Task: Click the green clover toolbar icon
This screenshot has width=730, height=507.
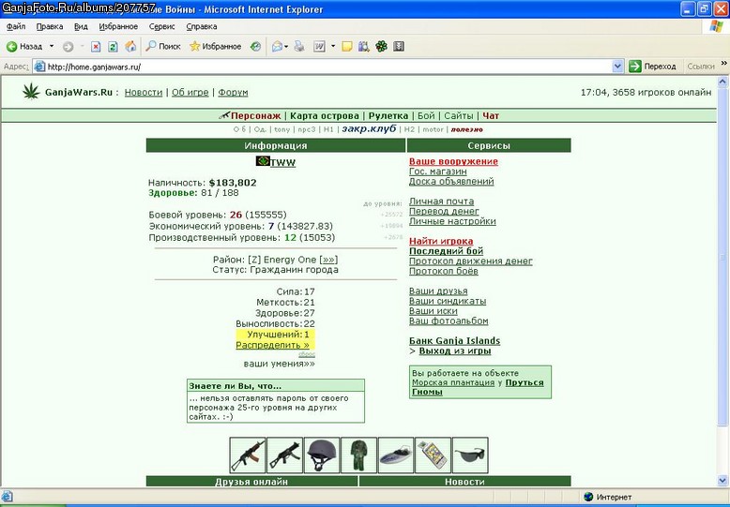Action: click(x=381, y=47)
